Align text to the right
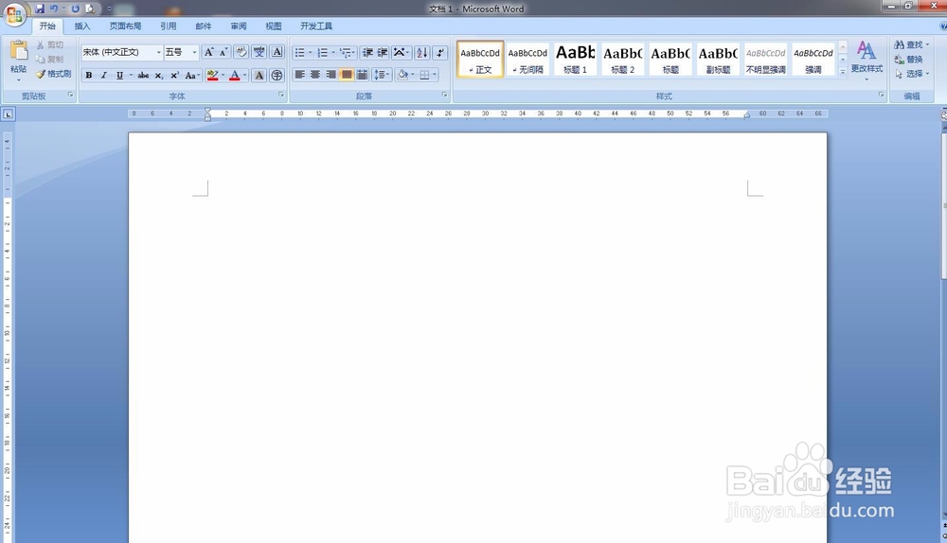The width and height of the screenshot is (947, 543). [331, 75]
